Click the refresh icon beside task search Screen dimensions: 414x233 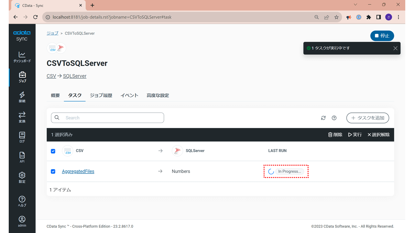[x=323, y=118]
